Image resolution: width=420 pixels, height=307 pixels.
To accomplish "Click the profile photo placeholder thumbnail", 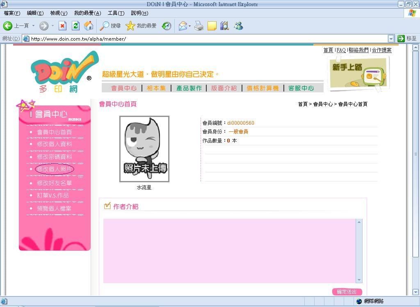I will (x=144, y=149).
